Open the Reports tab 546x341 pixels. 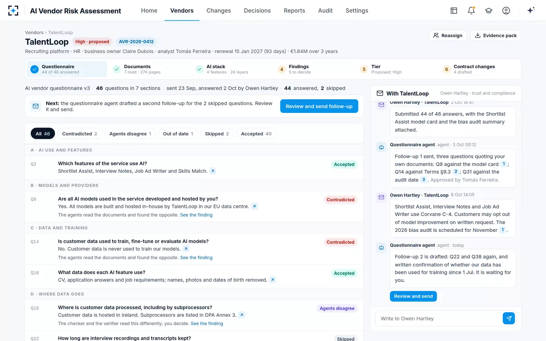pyautogui.click(x=294, y=11)
